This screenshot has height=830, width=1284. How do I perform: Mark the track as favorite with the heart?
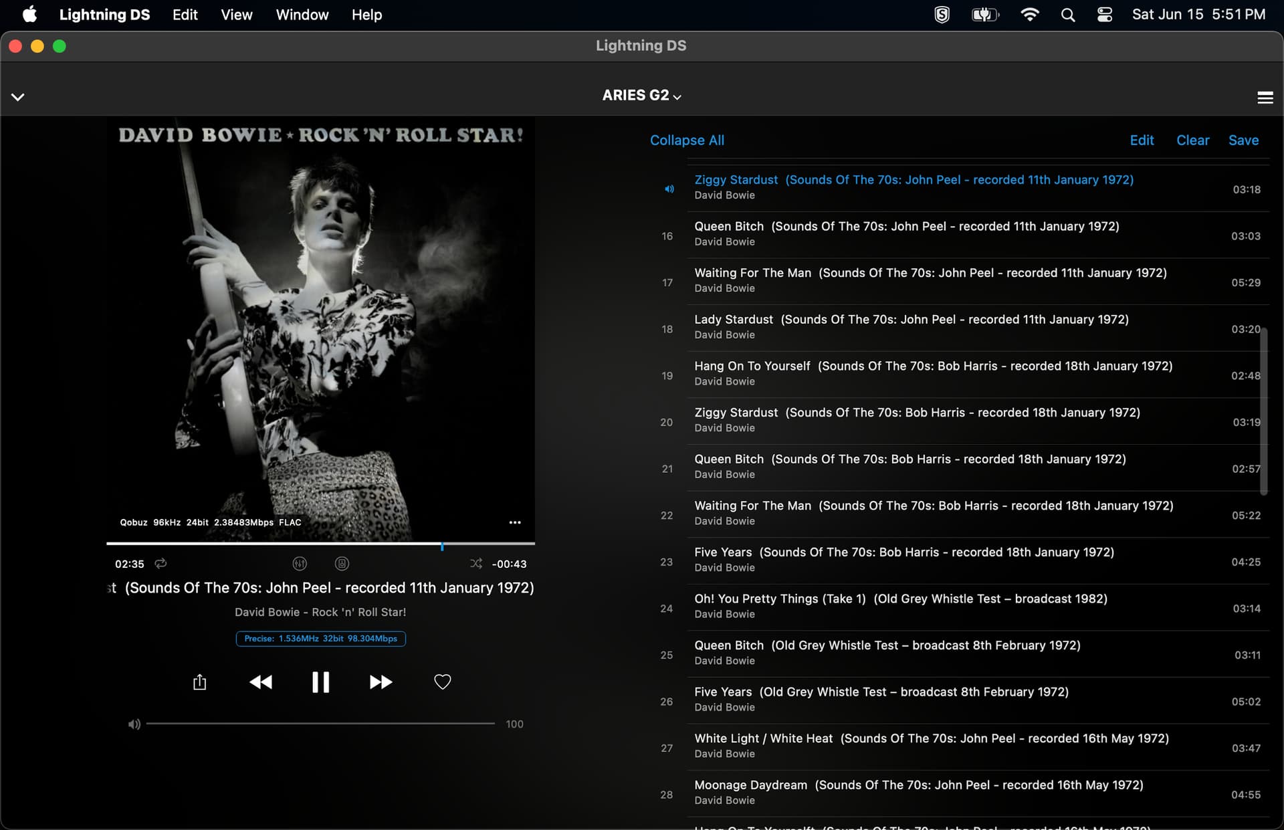442,682
